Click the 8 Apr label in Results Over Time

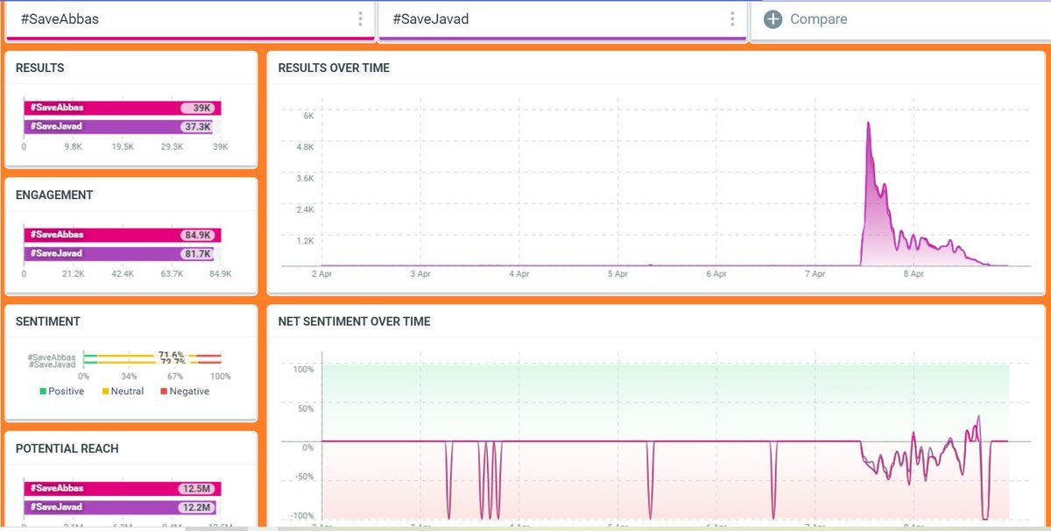click(x=913, y=274)
